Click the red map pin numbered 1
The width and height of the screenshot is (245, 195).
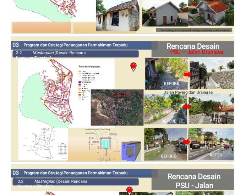click(x=133, y=66)
